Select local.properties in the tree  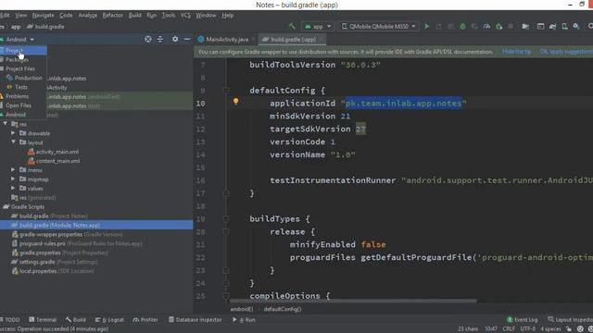(53, 271)
